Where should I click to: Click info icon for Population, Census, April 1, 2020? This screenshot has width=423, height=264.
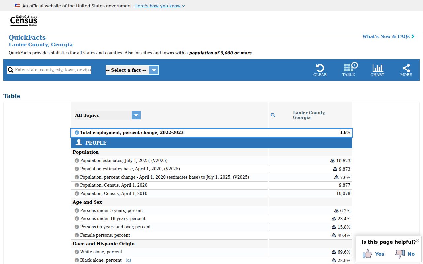[77, 185]
